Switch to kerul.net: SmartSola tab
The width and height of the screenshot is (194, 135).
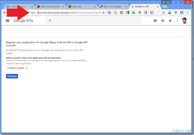click(50, 7)
